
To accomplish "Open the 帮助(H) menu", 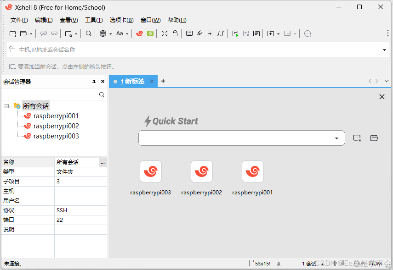I will click(x=177, y=20).
